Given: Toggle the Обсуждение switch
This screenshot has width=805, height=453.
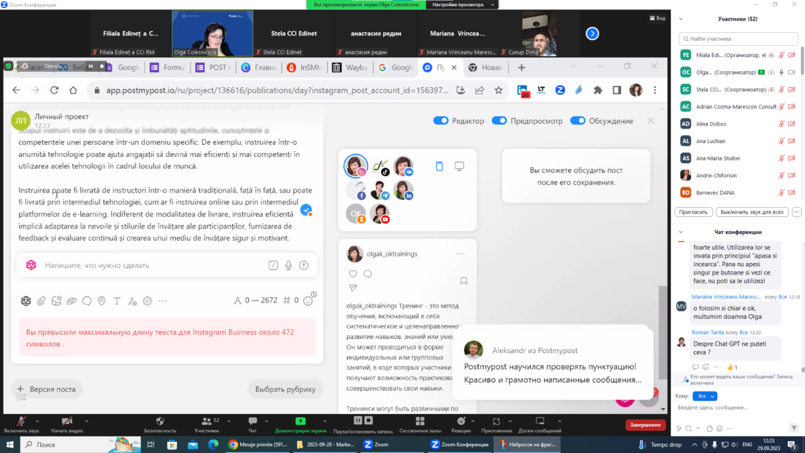Looking at the screenshot, I should click(x=578, y=121).
